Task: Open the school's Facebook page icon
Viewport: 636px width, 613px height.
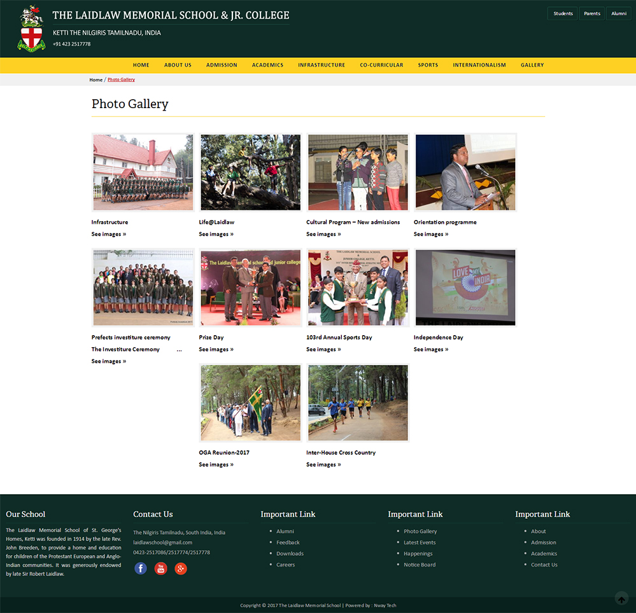Action: pyautogui.click(x=141, y=568)
